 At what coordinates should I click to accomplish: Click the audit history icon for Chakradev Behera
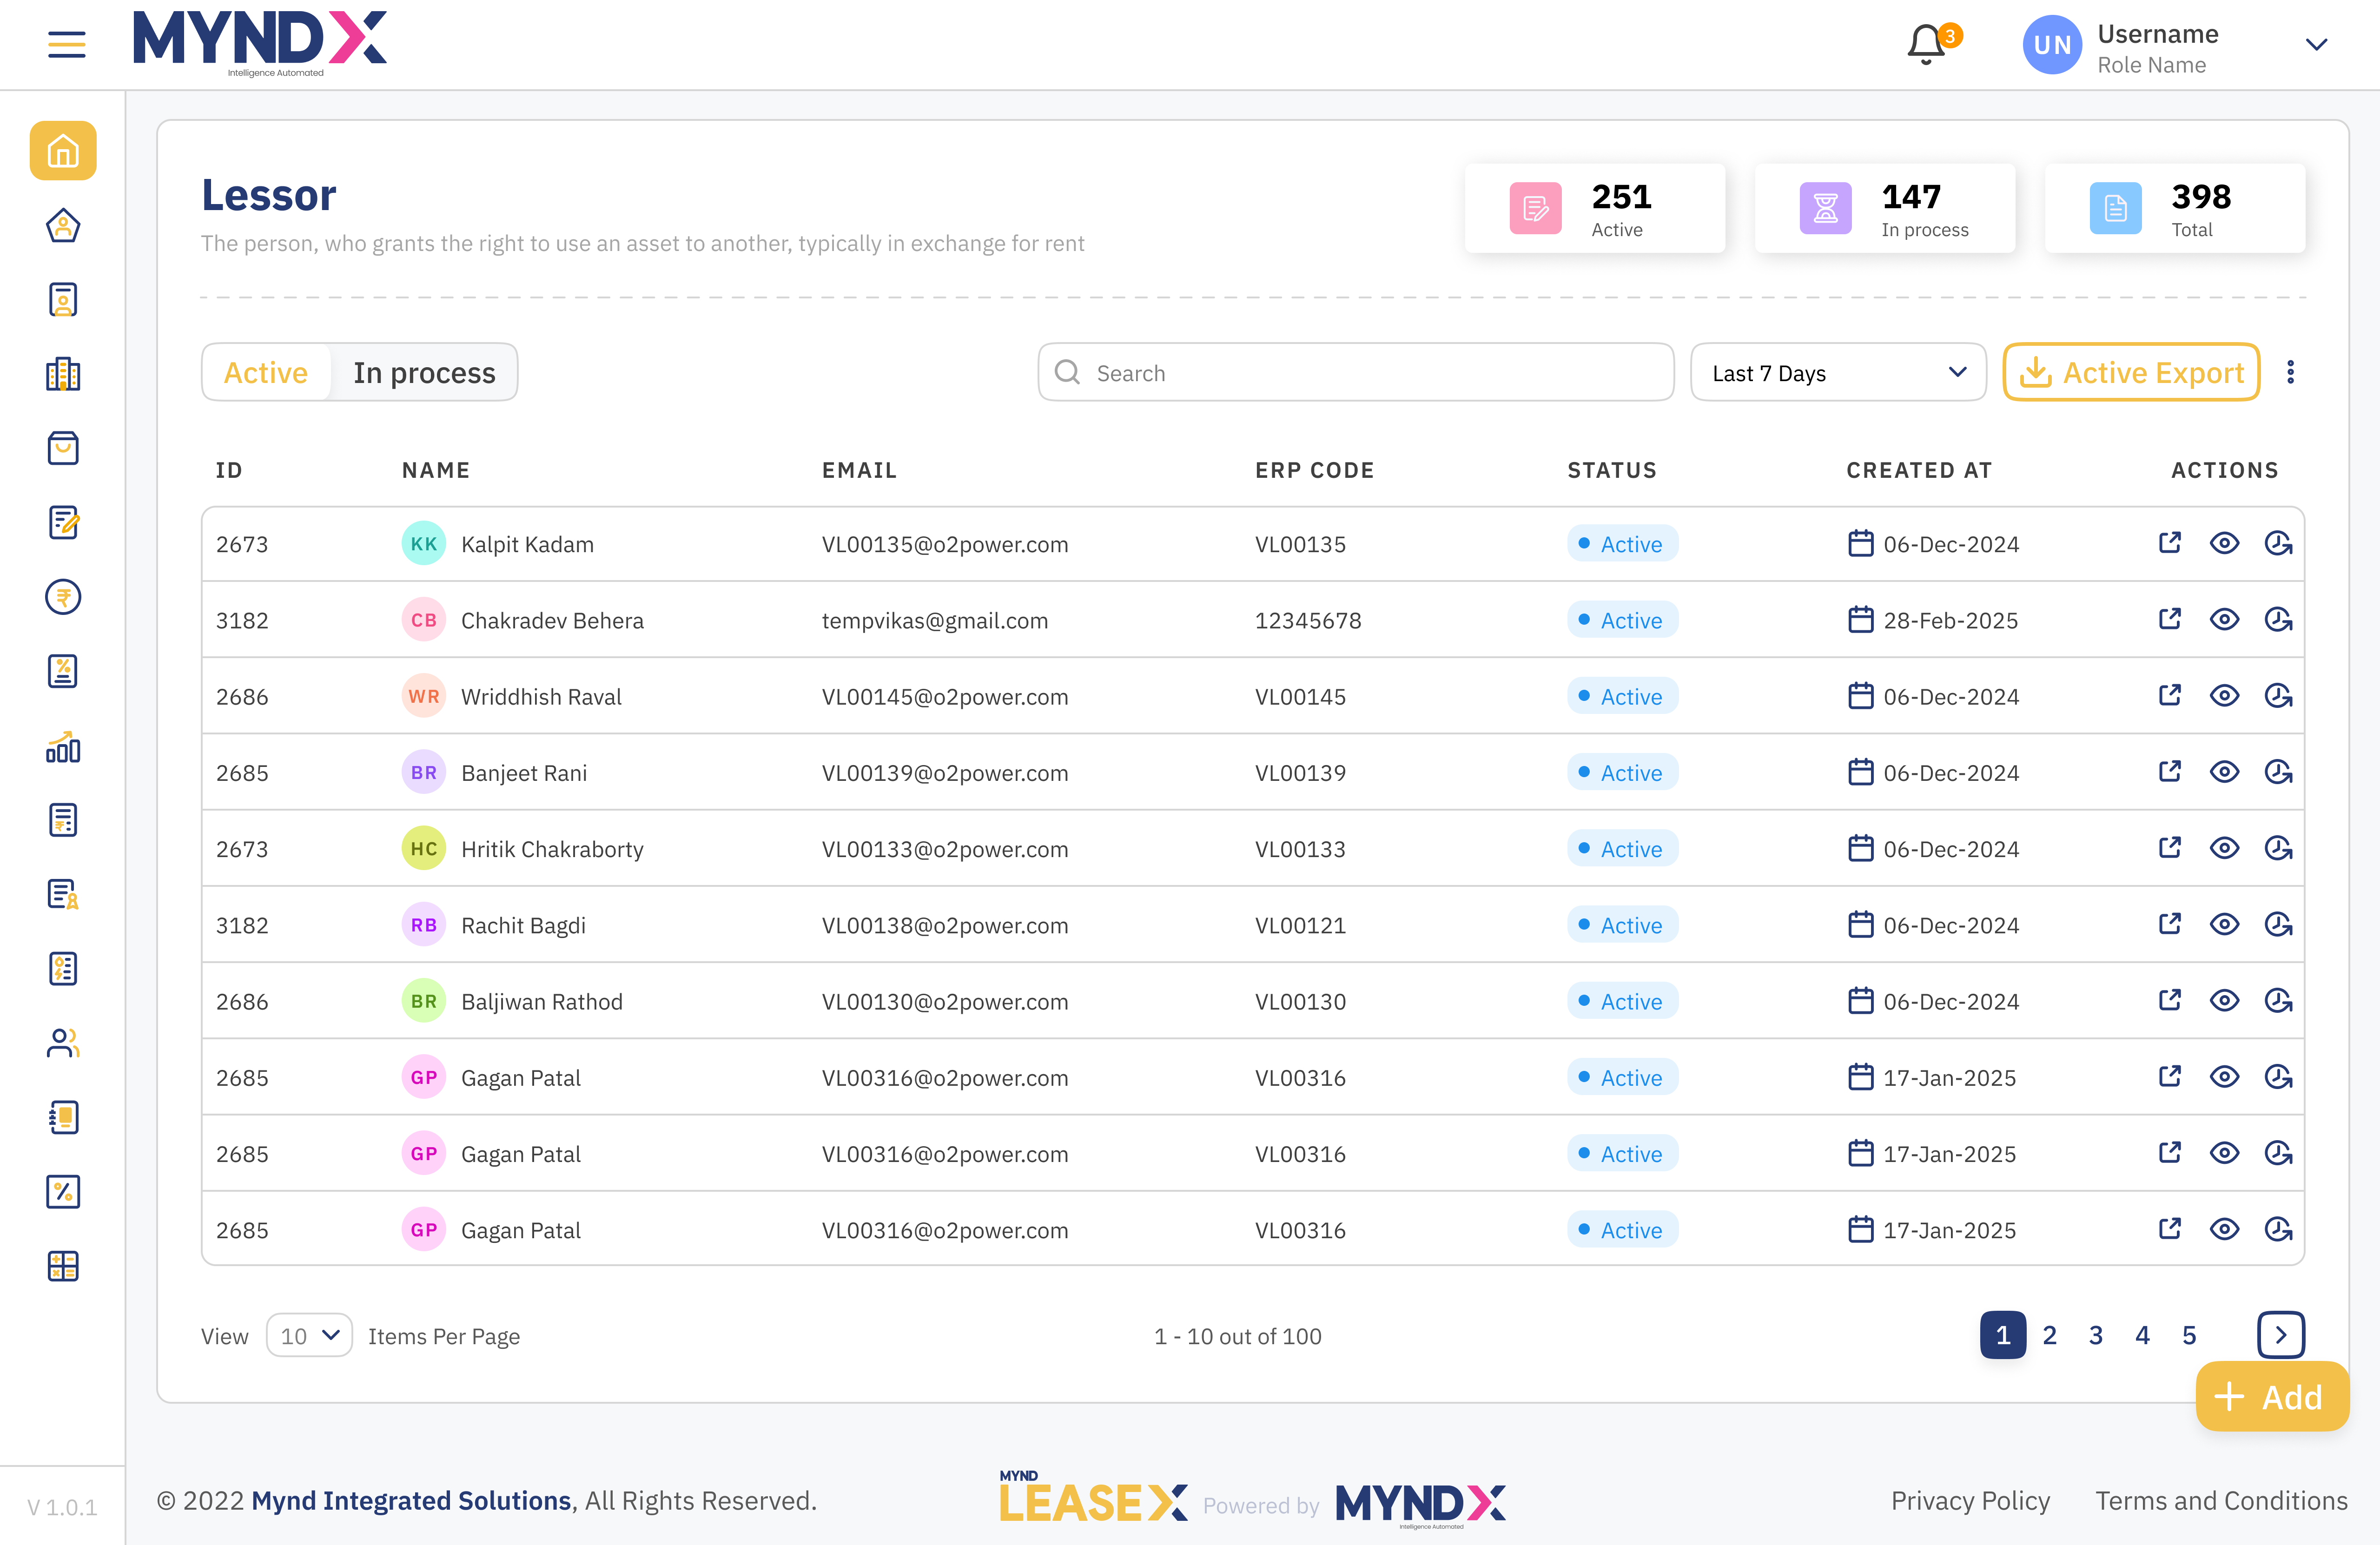(x=2278, y=620)
